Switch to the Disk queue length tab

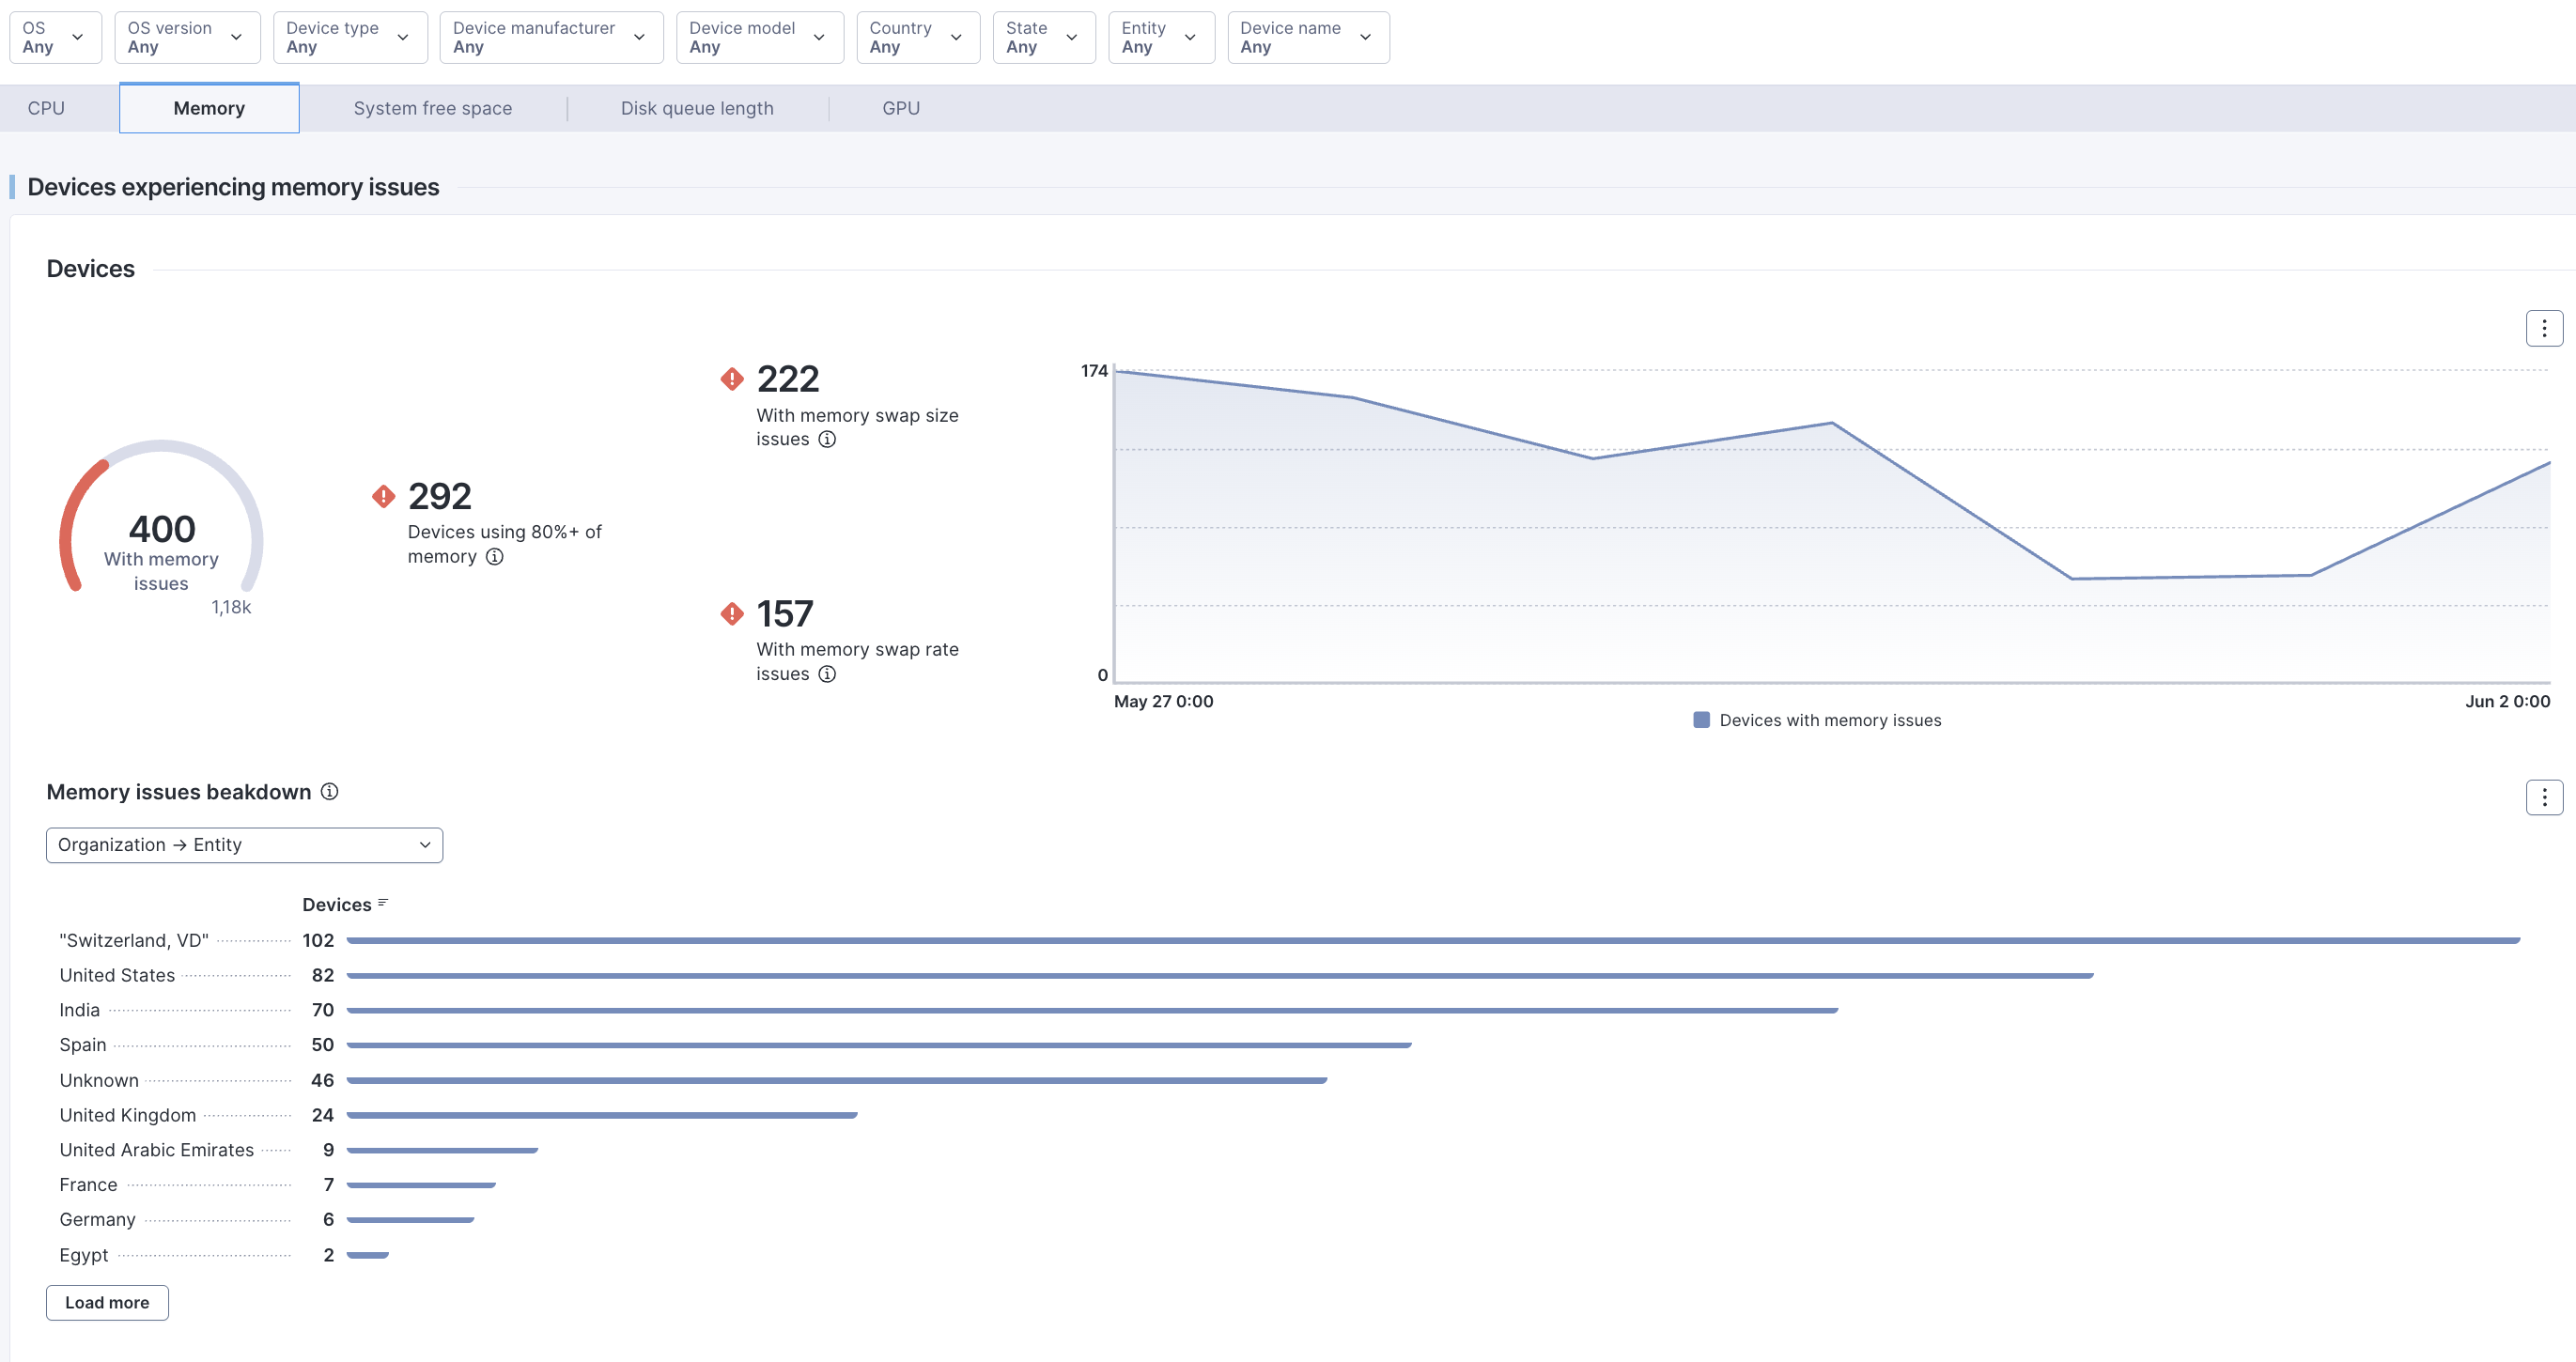[697, 108]
